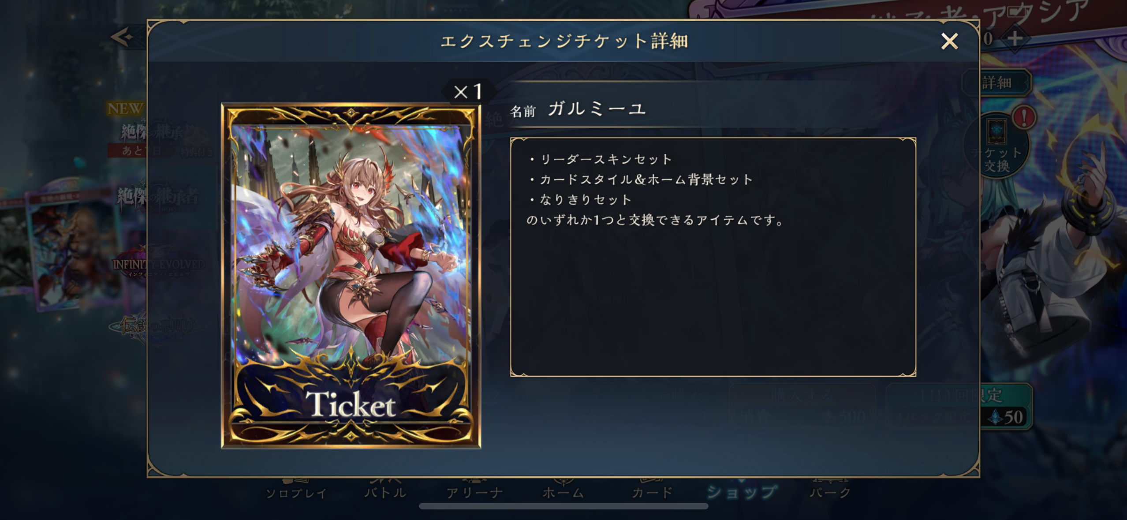Tap the back arrow icon at top left
The width and height of the screenshot is (1127, 520).
click(123, 37)
